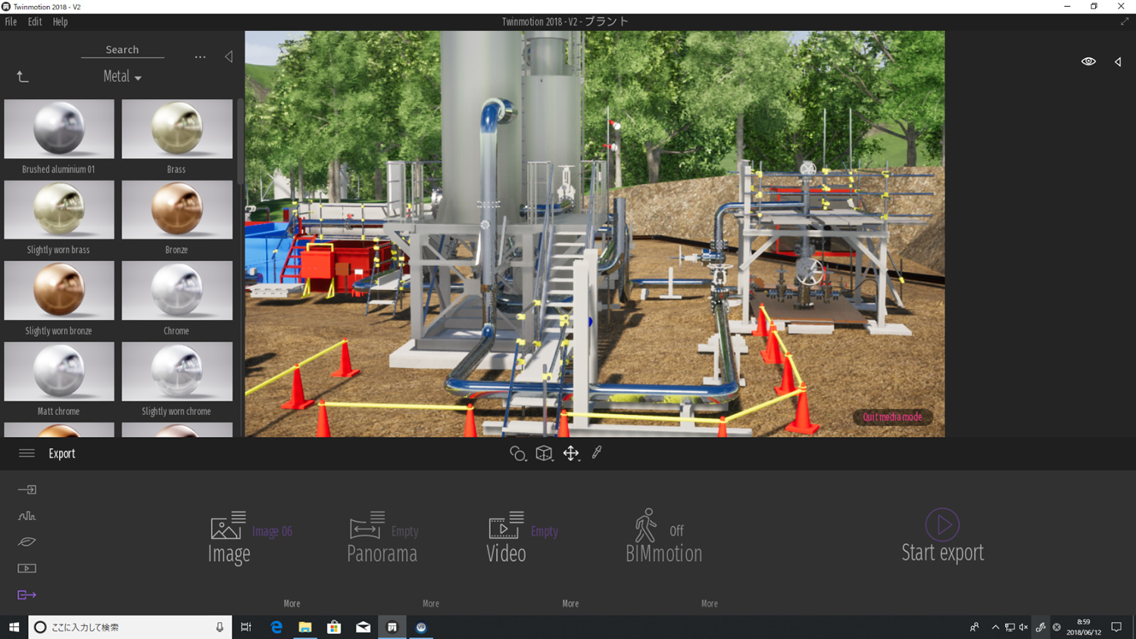
Task: Toggle the eye view mode icon
Action: tap(1088, 61)
